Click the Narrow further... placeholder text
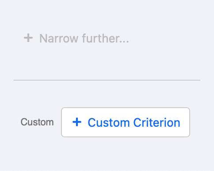Viewport: 214px width, 171px height. (84, 39)
